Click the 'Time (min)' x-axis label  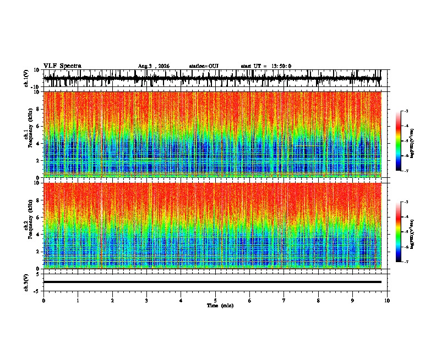click(220, 306)
